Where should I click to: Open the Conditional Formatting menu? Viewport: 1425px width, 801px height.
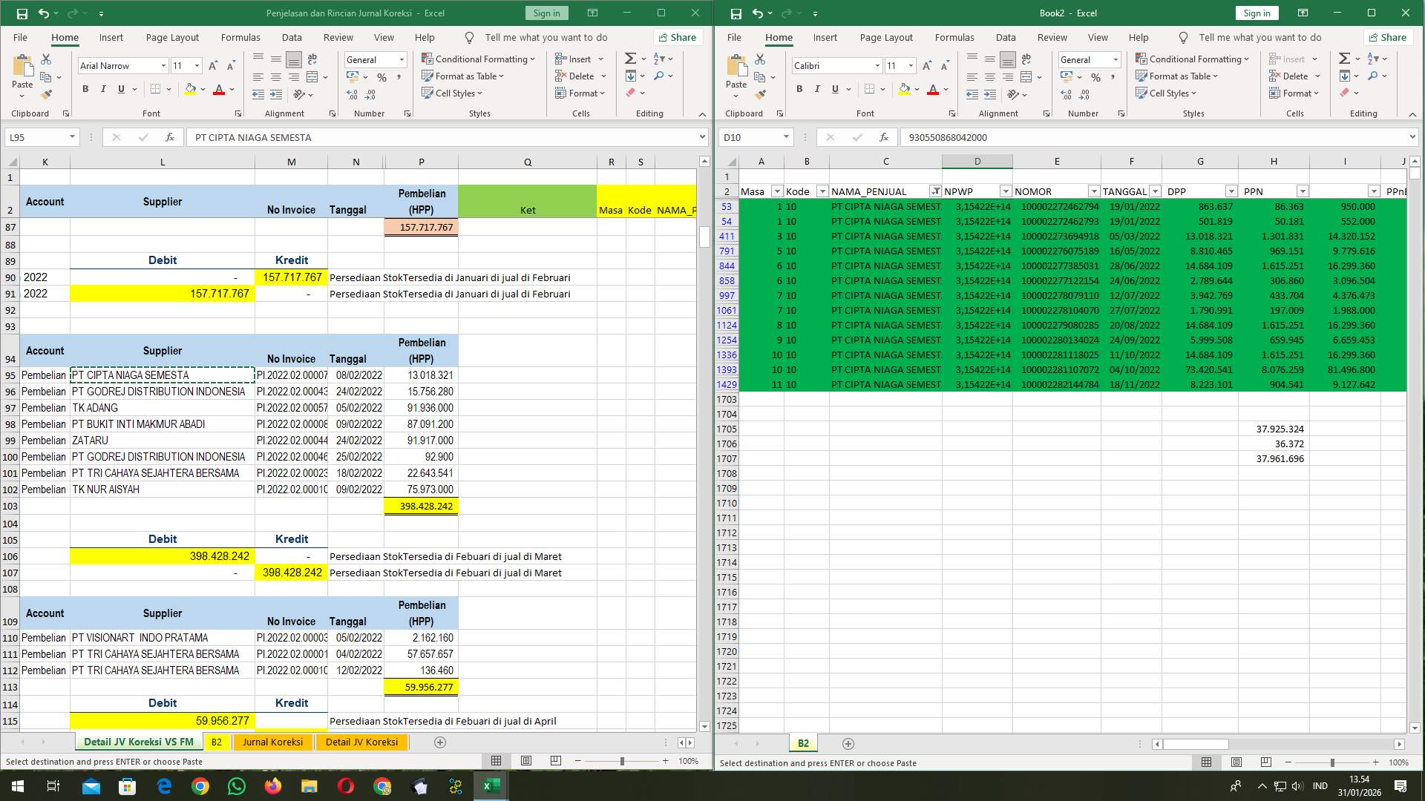[479, 59]
